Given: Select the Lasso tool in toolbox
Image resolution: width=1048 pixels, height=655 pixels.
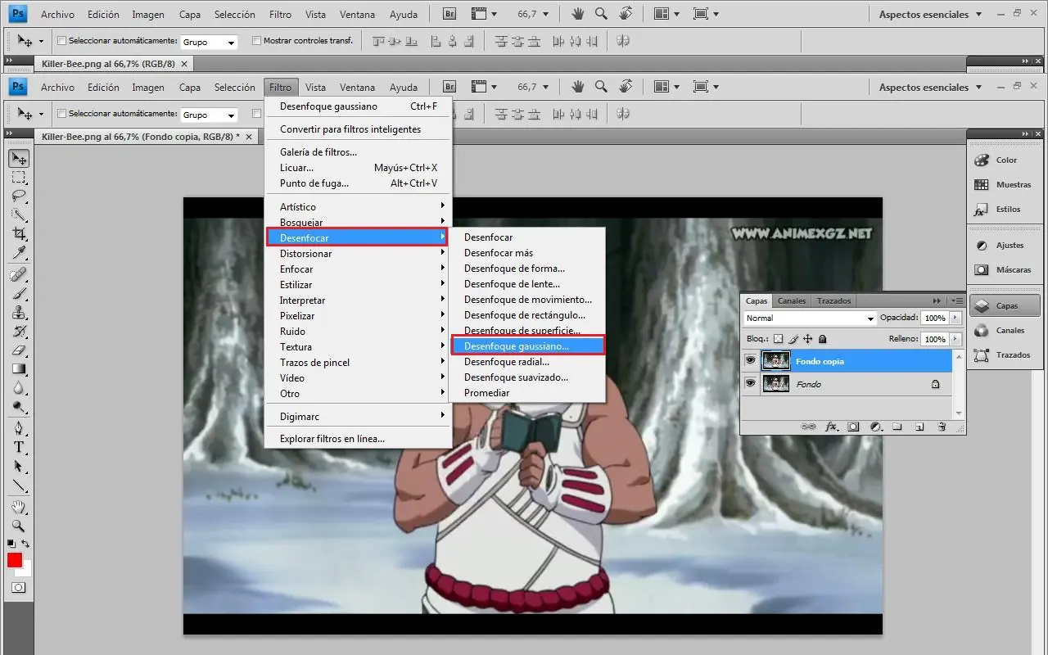Looking at the screenshot, I should [19, 196].
